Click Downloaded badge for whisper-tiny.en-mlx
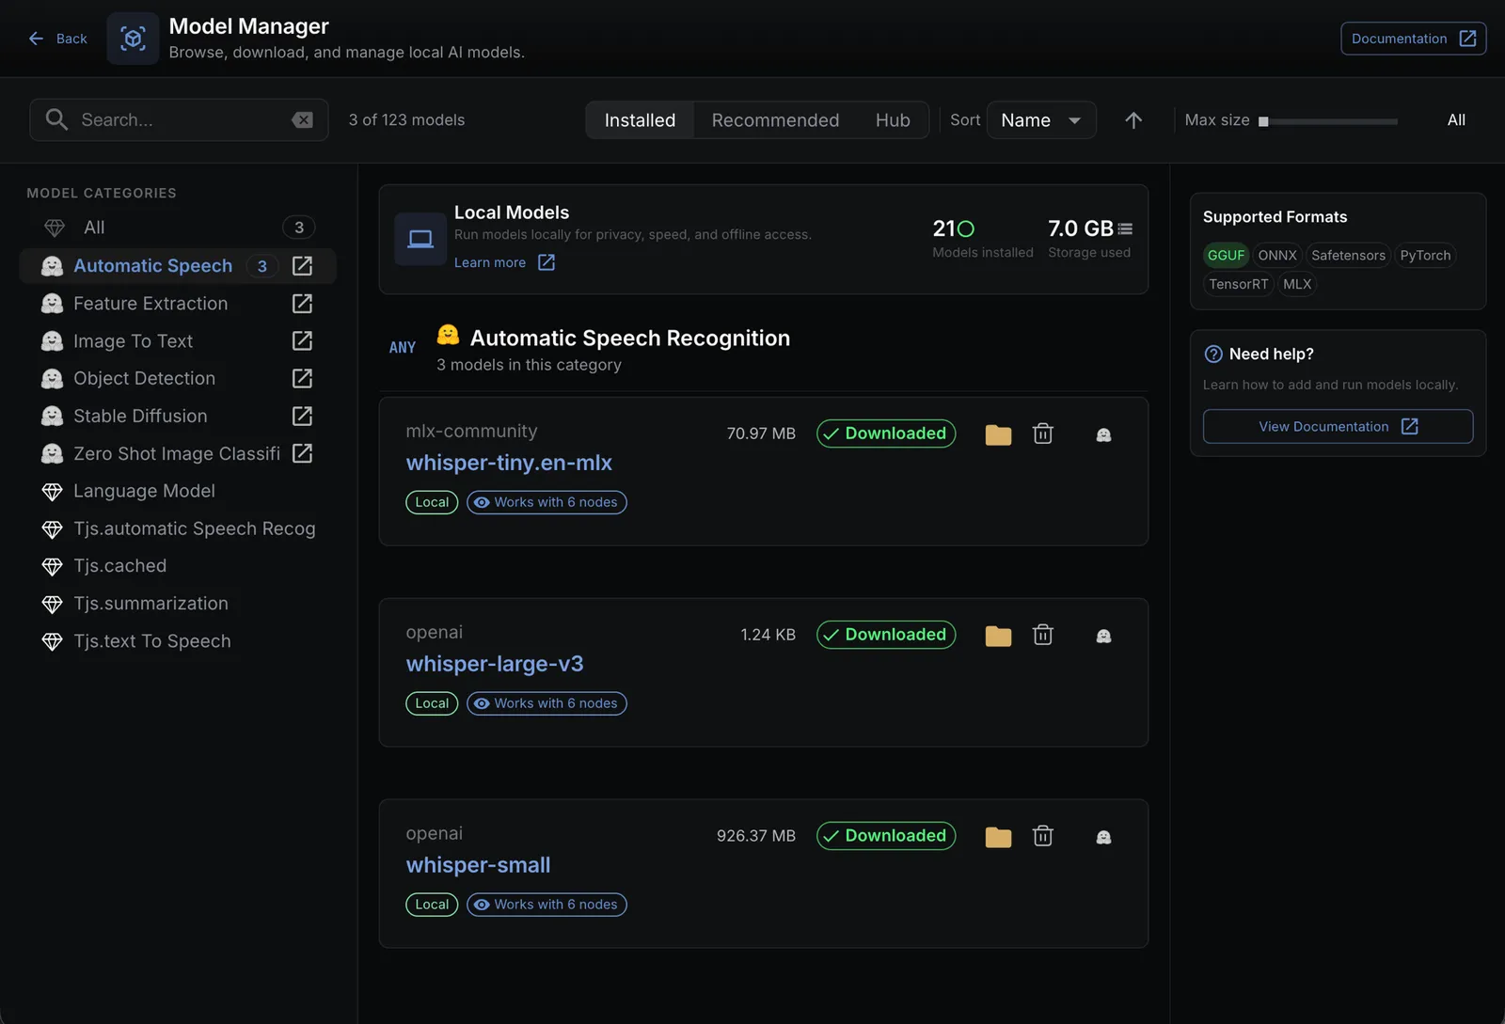1505x1024 pixels. coord(886,433)
